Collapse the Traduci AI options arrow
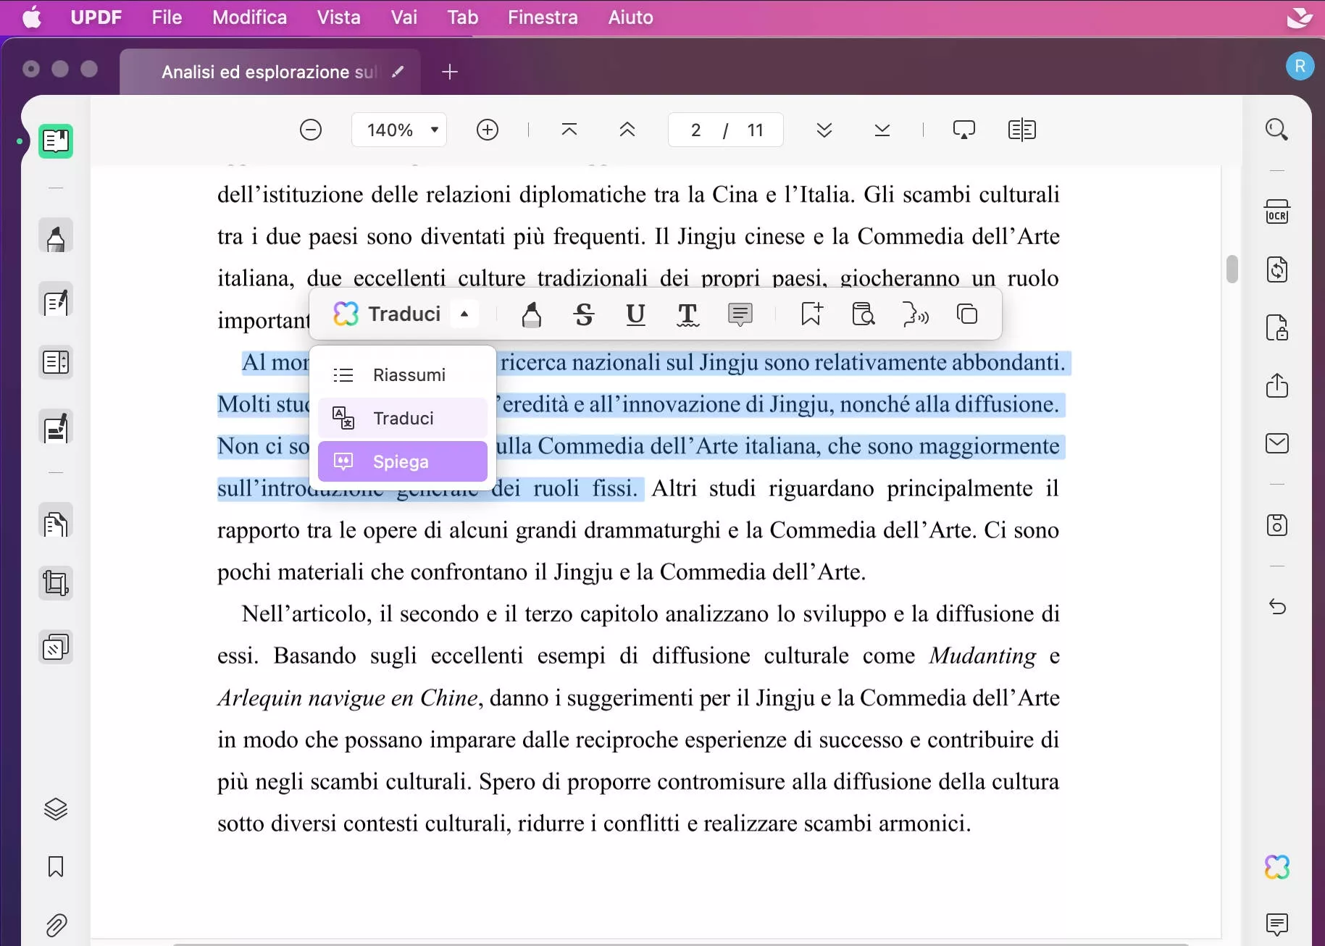 point(464,314)
